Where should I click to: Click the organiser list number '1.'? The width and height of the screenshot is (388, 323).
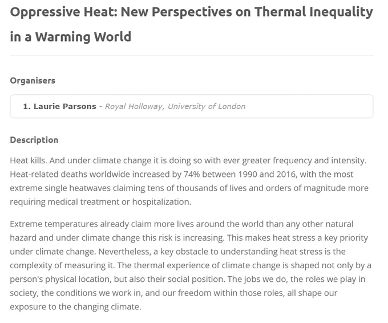[x=27, y=106]
